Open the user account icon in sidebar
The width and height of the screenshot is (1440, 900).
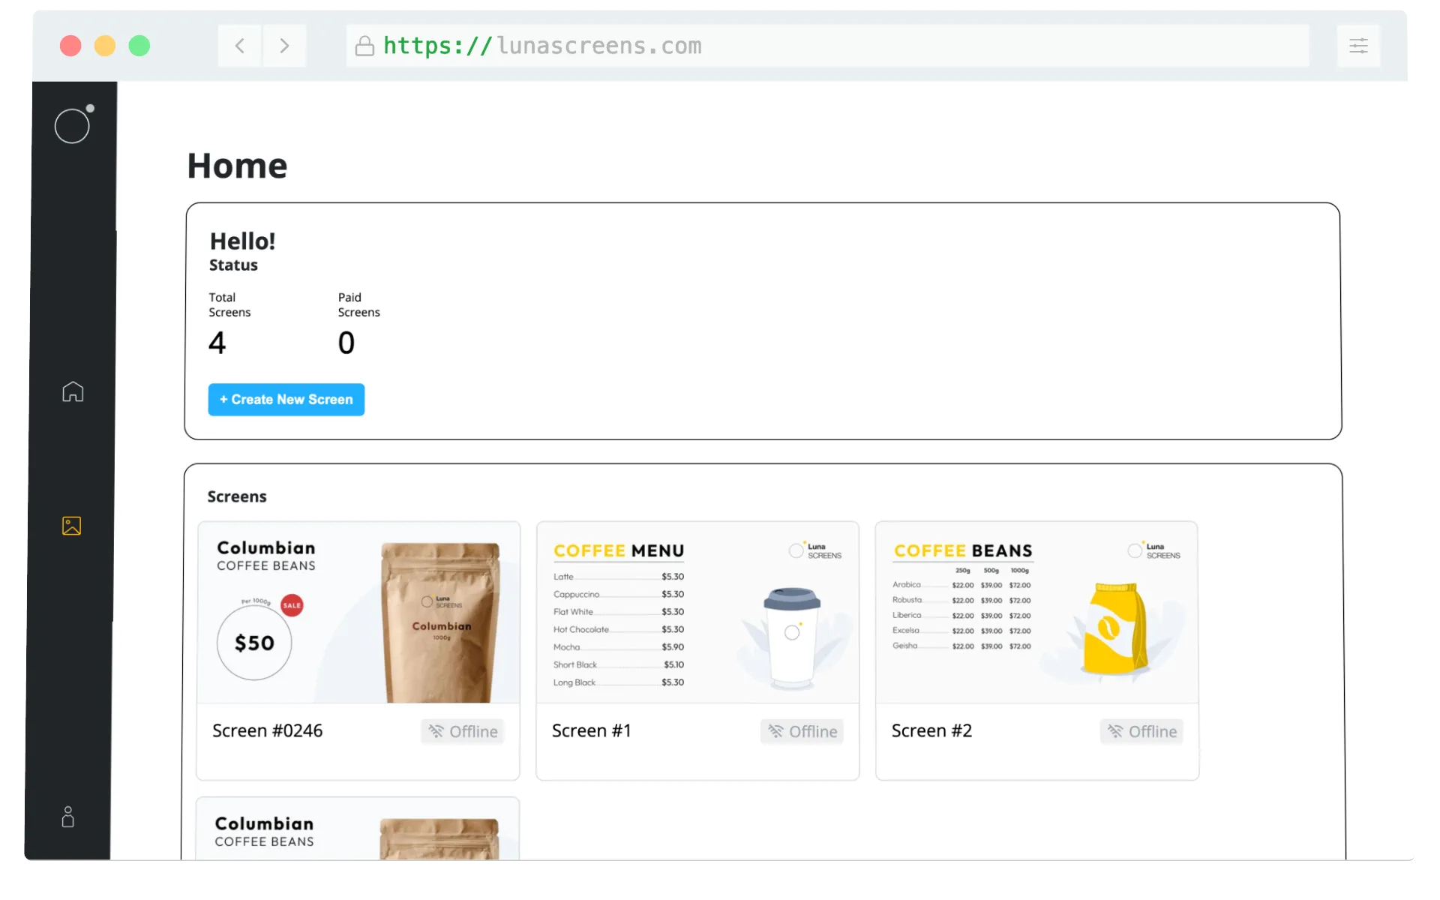point(68,817)
